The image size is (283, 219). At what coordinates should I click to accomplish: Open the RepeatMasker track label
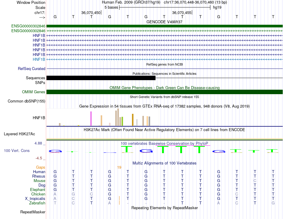(x=33, y=212)
